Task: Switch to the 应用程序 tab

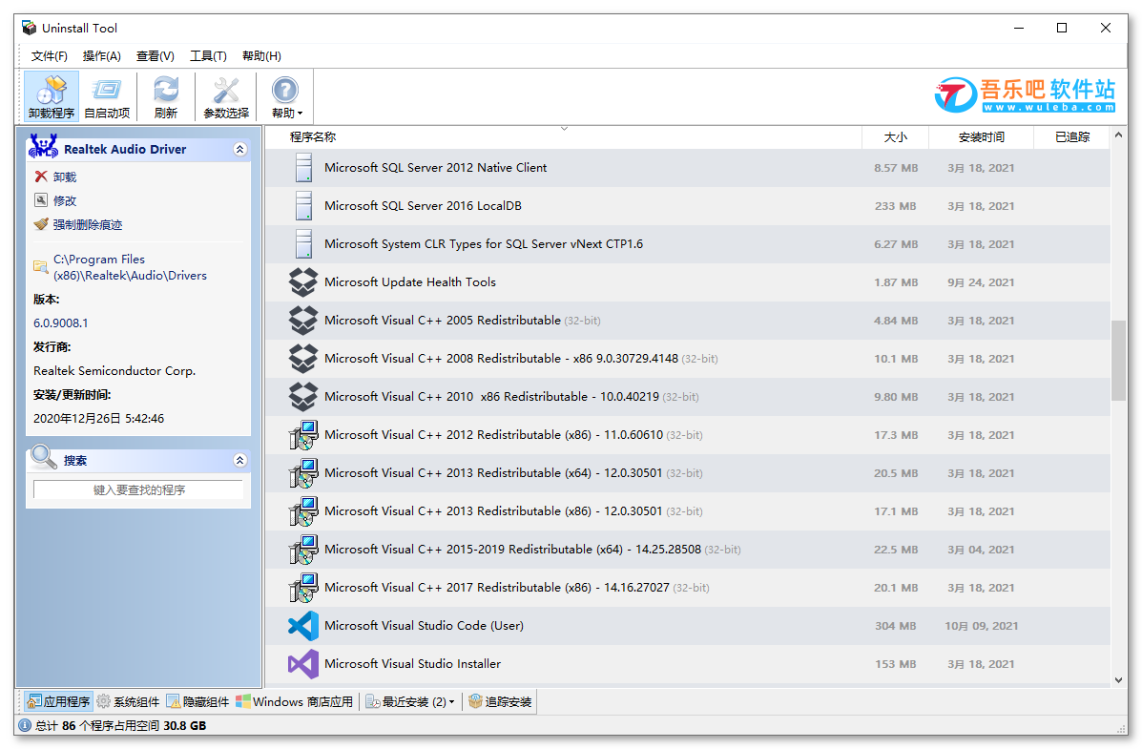Action: 58,701
